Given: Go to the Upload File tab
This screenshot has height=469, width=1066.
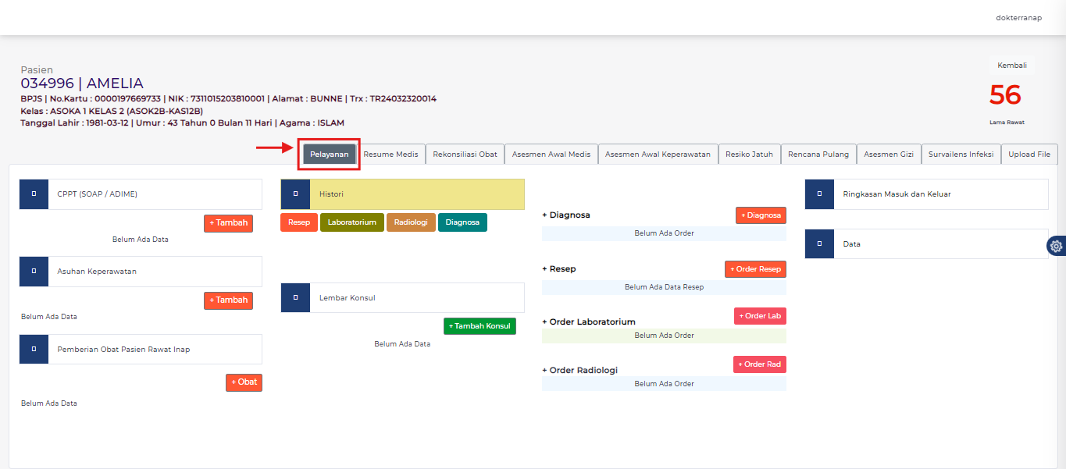Looking at the screenshot, I should coord(1029,155).
